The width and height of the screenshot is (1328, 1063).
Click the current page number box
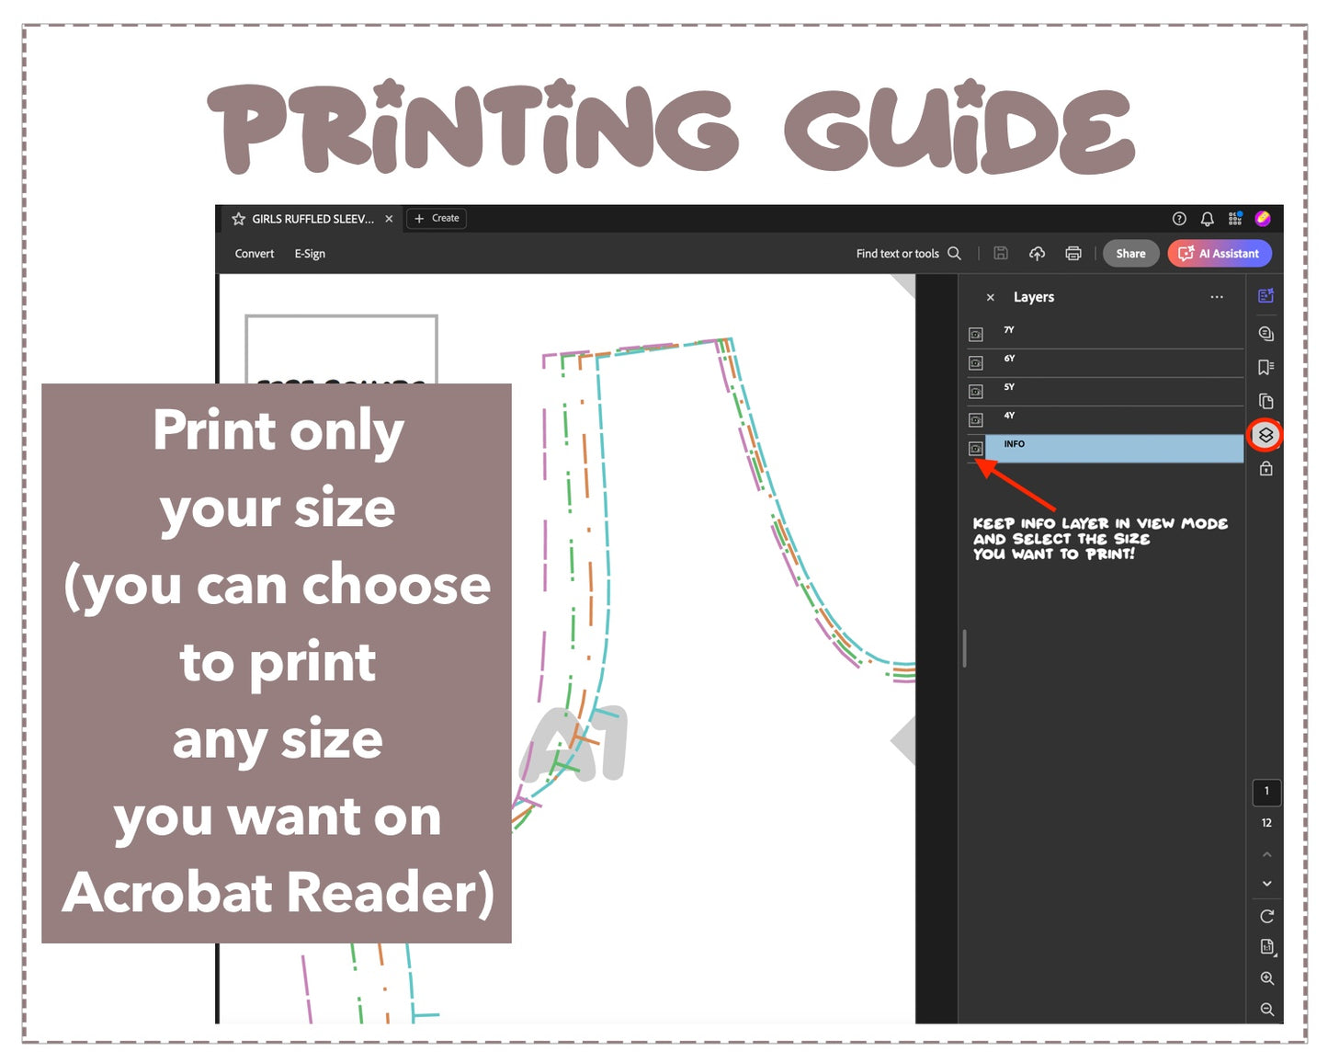coord(1266,792)
